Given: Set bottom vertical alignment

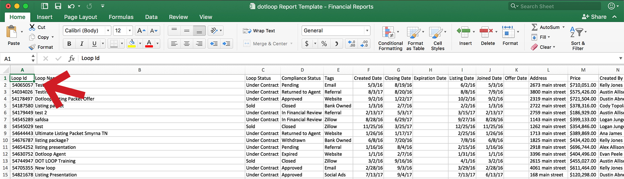Looking at the screenshot, I should point(199,31).
